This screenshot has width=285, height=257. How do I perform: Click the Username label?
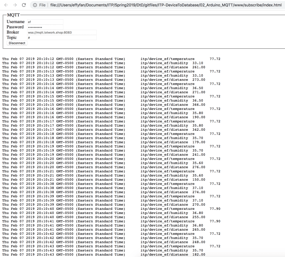pos(16,22)
